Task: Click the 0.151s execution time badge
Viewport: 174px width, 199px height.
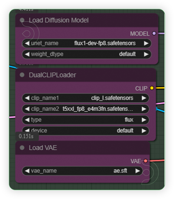Action: point(27,136)
